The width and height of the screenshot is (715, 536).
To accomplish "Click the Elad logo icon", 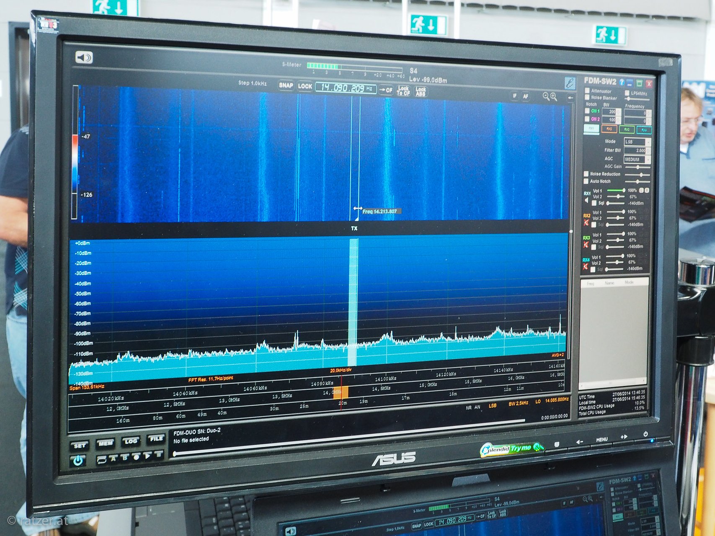I will [570, 83].
